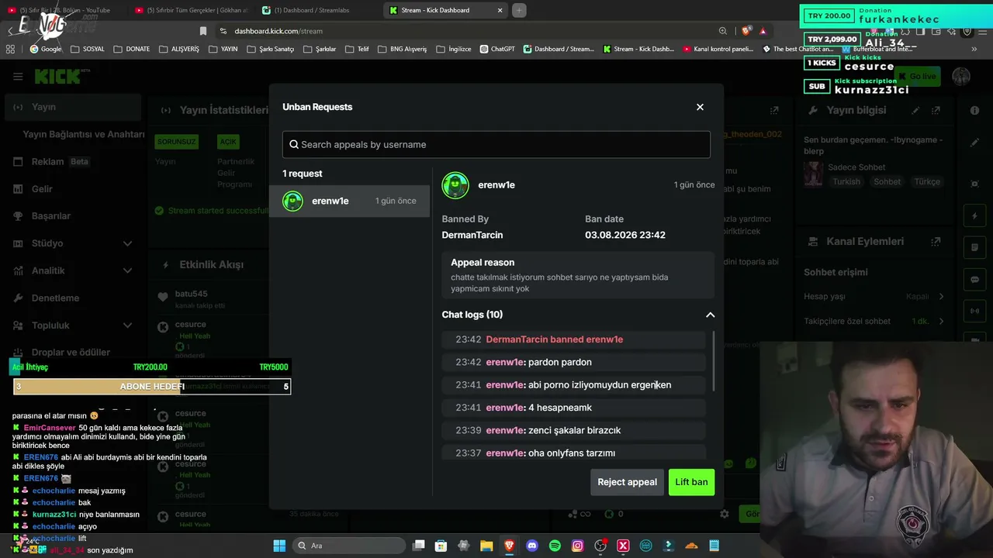Click the taskbar search box
Screen dimensions: 993x558
point(349,546)
